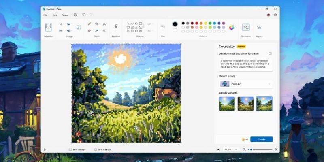Expand the Pixel Art style dropdown
Image resolution: width=324 pixels, height=162 pixels.
click(x=269, y=84)
